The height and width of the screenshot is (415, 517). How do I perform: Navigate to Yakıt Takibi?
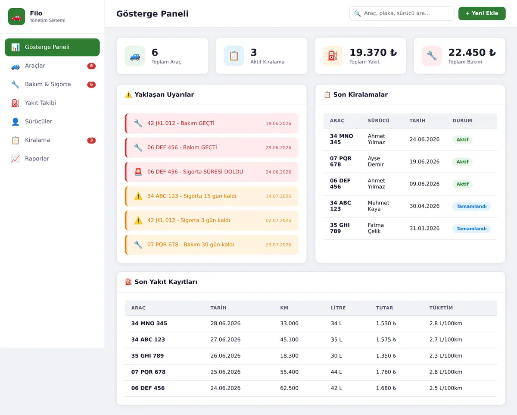tap(52, 103)
